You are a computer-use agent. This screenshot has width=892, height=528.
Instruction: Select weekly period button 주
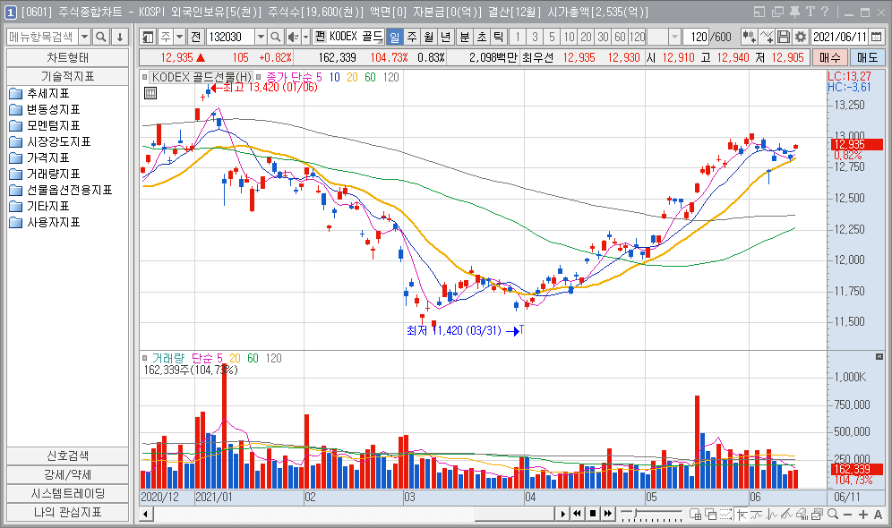412,37
